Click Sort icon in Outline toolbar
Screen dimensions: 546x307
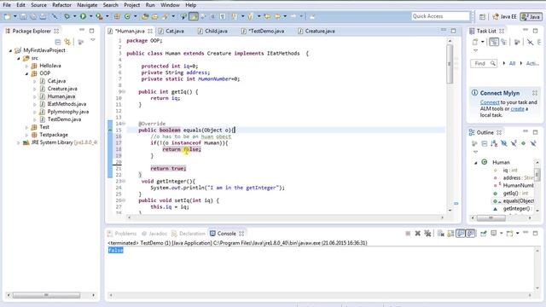coord(494,143)
